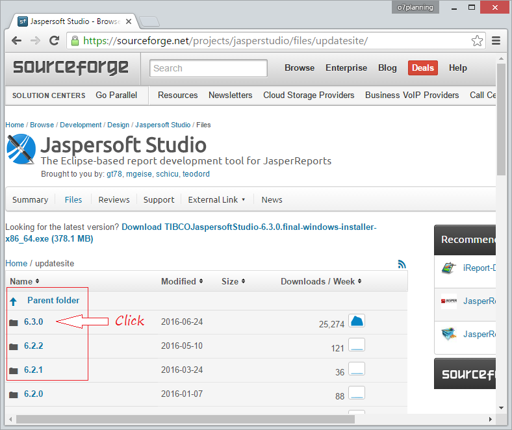Click the Jaspersoft Studio breadcrumb link
The width and height of the screenshot is (512, 430).
162,125
